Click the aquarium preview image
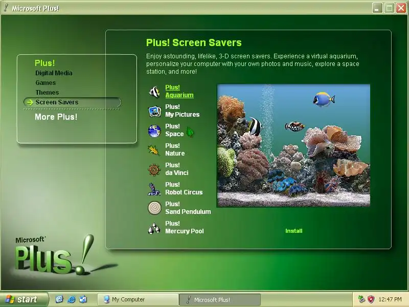Image resolution: width=409 pixels, height=307 pixels. [x=293, y=145]
